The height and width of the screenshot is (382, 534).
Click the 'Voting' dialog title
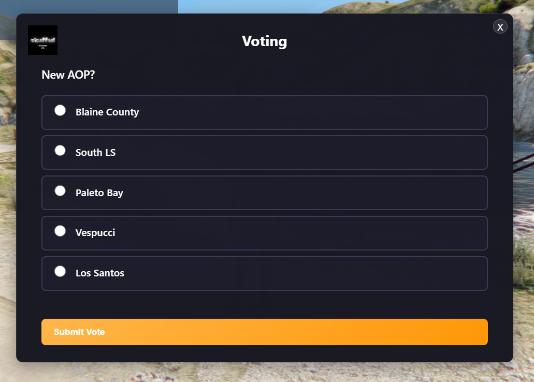(264, 41)
